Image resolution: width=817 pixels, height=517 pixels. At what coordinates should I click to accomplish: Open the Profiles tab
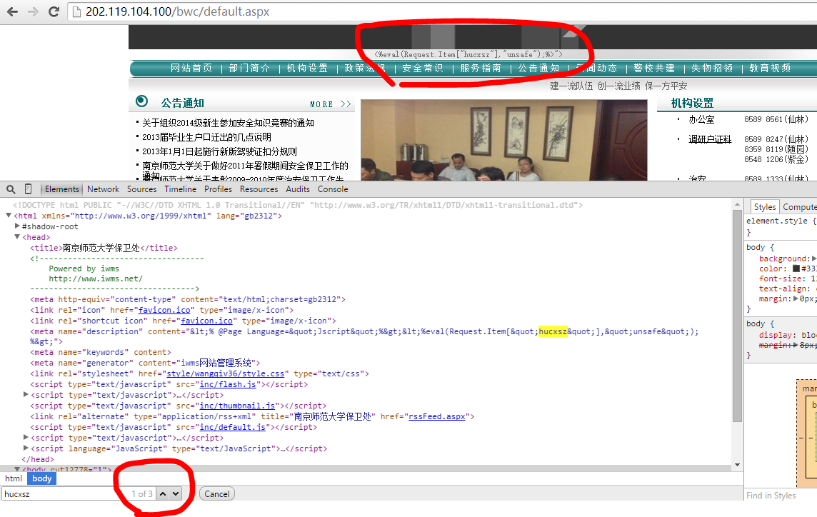218,189
